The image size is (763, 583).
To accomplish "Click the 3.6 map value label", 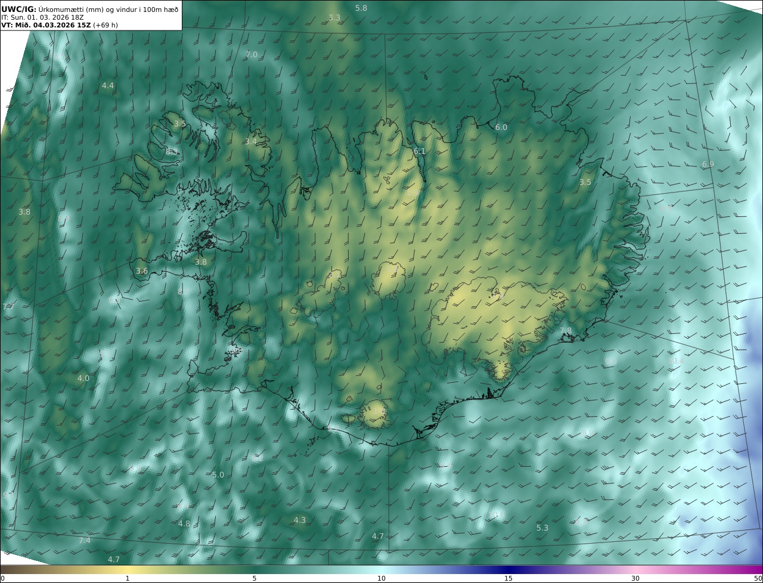I will (x=142, y=271).
